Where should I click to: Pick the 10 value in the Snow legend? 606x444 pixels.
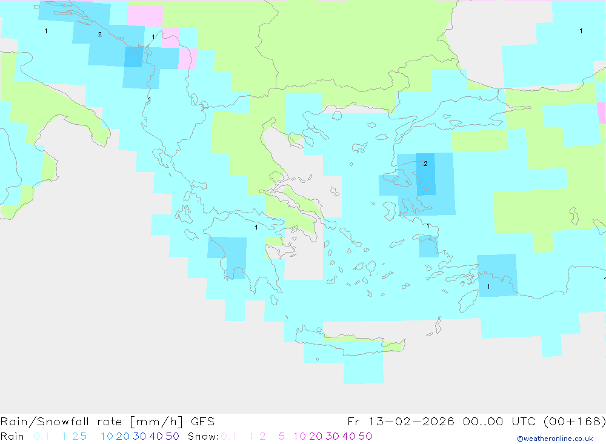coord(299,436)
